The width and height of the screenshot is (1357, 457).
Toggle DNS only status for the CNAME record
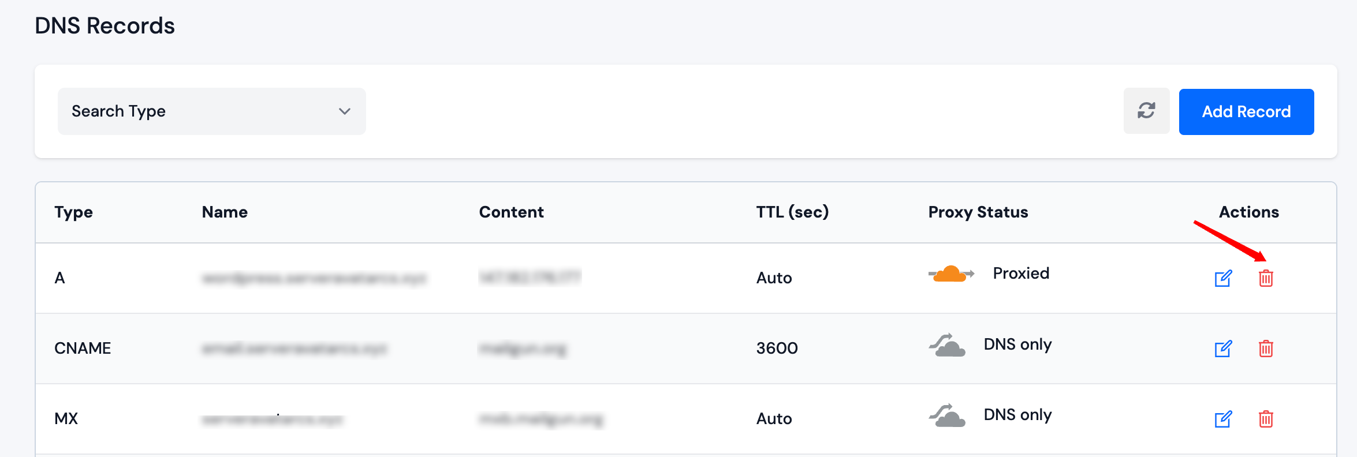pos(948,344)
